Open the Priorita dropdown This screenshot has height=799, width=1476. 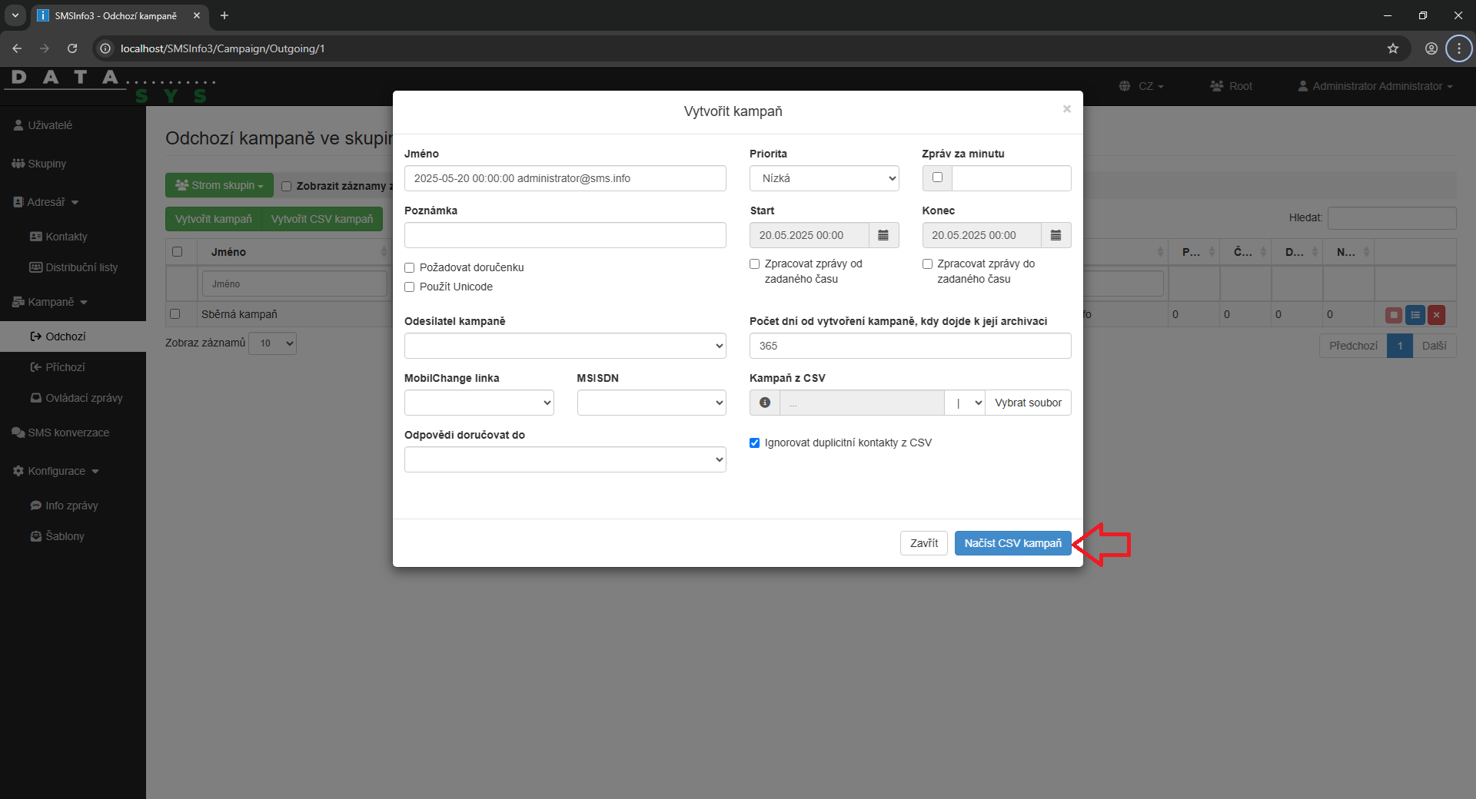click(823, 178)
